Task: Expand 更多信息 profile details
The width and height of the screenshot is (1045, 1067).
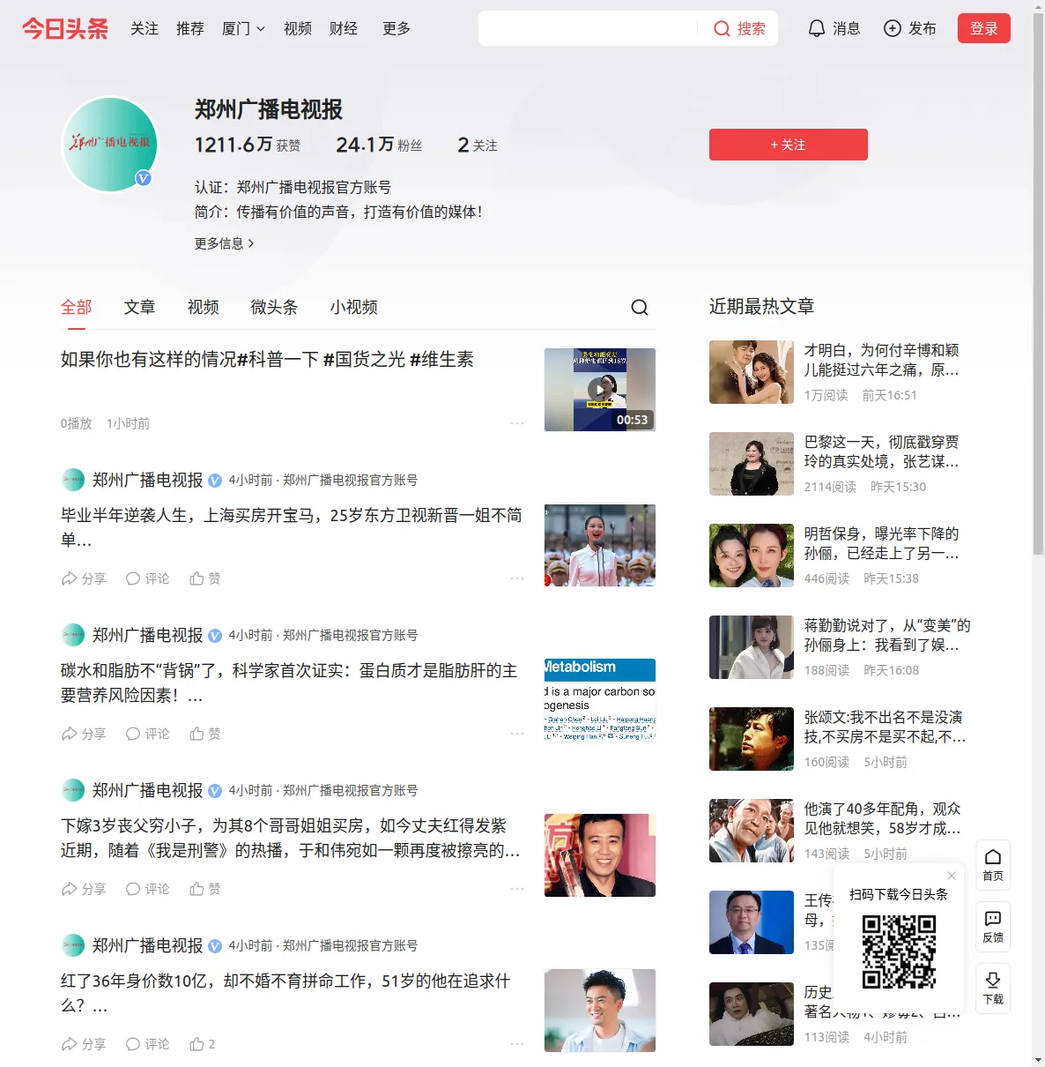Action: pyautogui.click(x=225, y=243)
